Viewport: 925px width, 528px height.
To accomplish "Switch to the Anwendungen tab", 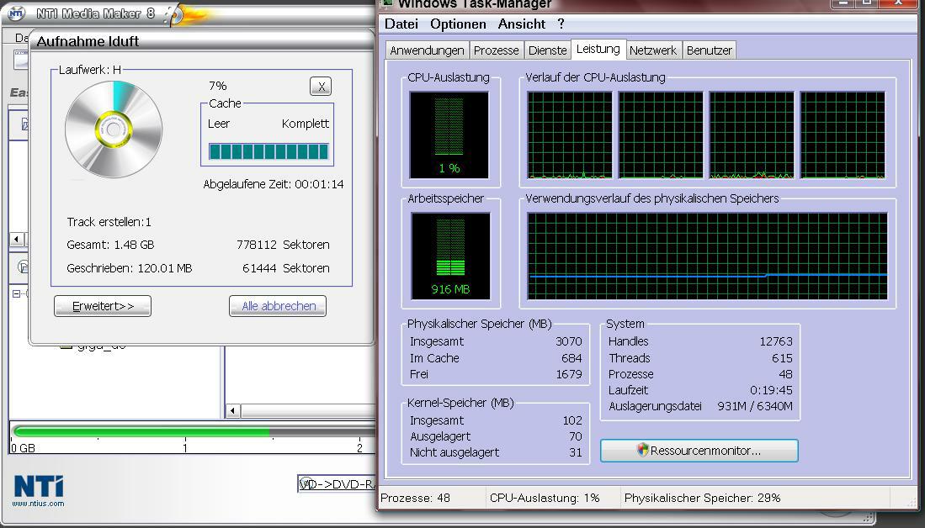I will tap(427, 50).
